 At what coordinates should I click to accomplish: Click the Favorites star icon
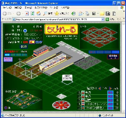click(x=57, y=14)
